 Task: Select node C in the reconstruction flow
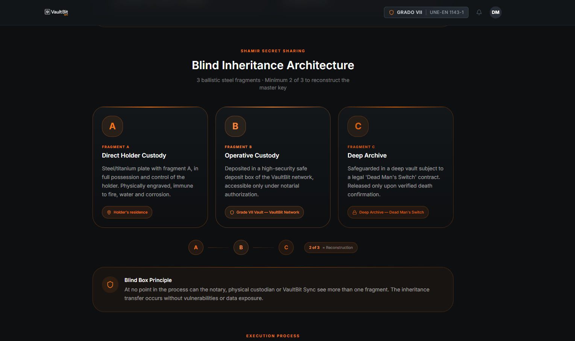[286, 247]
